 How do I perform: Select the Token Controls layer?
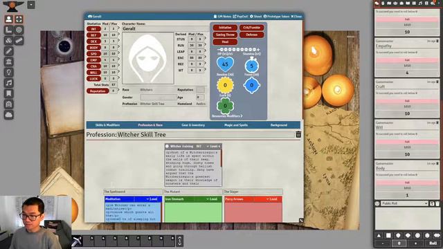click(x=9, y=19)
